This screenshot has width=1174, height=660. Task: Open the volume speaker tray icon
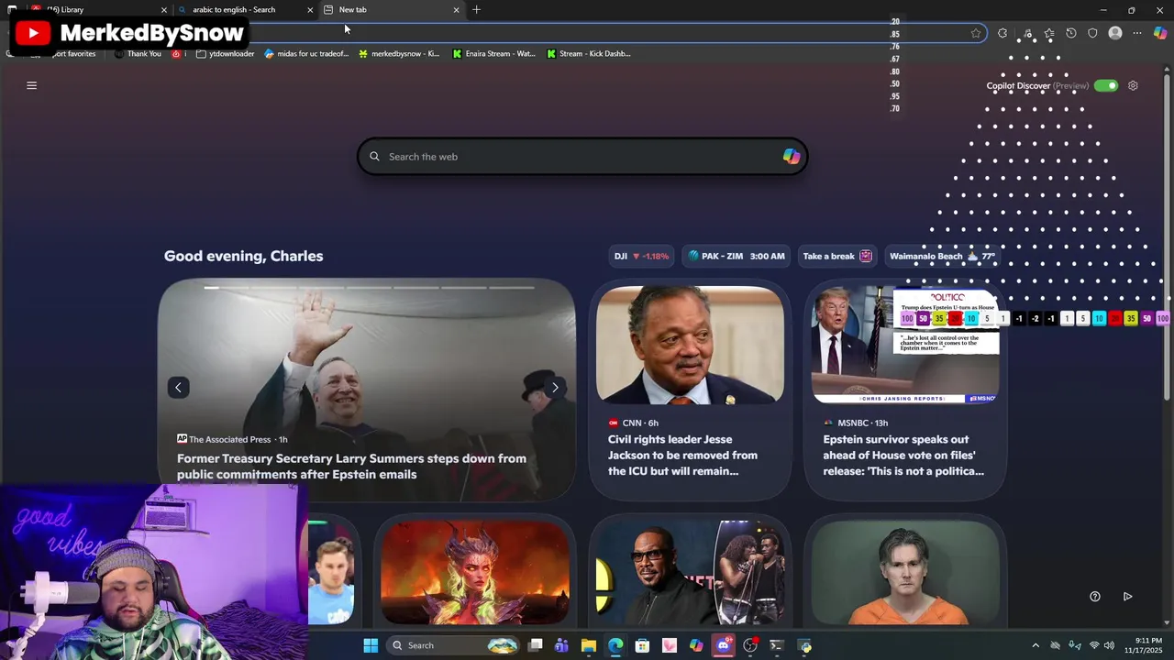(1109, 645)
